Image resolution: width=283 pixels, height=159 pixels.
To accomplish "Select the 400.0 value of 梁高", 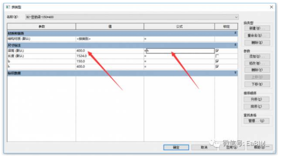I will (x=81, y=51).
